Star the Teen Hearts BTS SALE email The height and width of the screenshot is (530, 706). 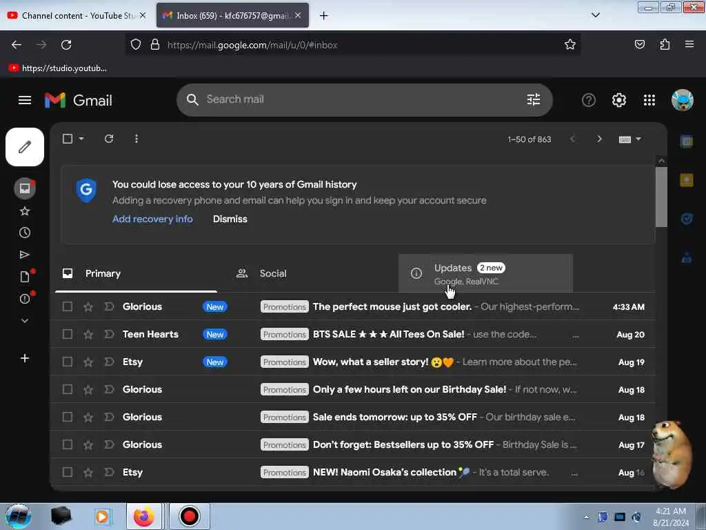coord(88,335)
